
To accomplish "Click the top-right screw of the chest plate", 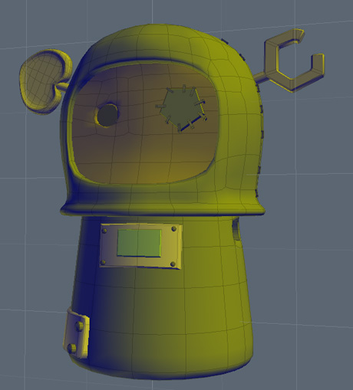I will pyautogui.click(x=174, y=229).
